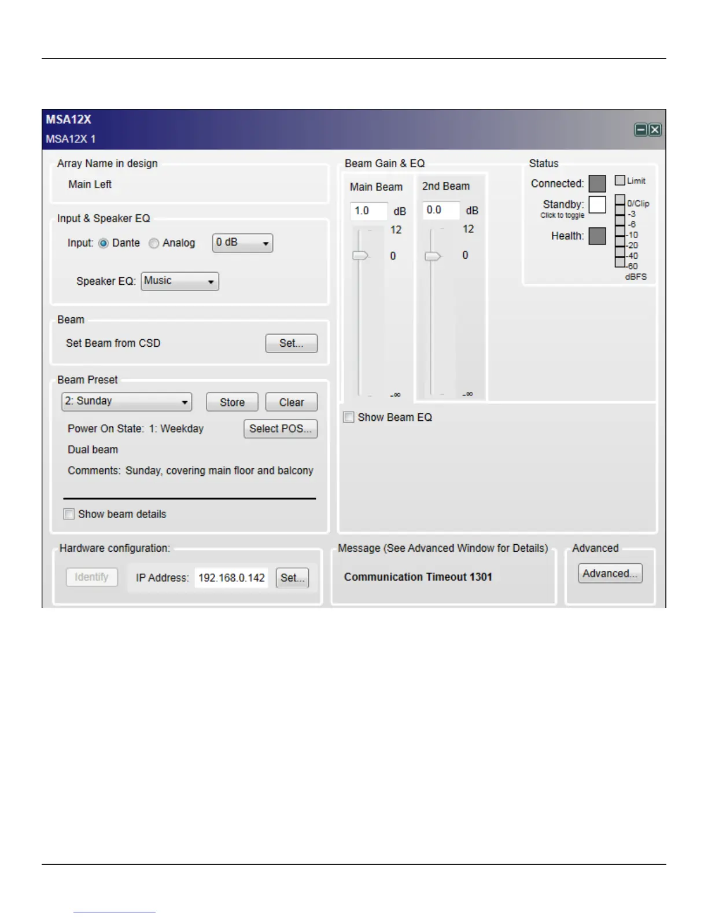Click the Communication Timeout 1301 message

point(418,577)
